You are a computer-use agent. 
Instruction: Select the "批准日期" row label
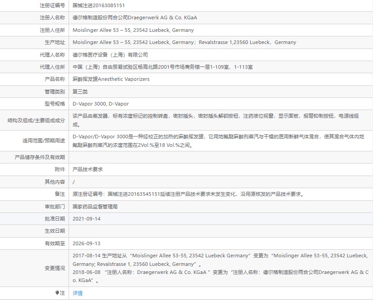pos(55,219)
